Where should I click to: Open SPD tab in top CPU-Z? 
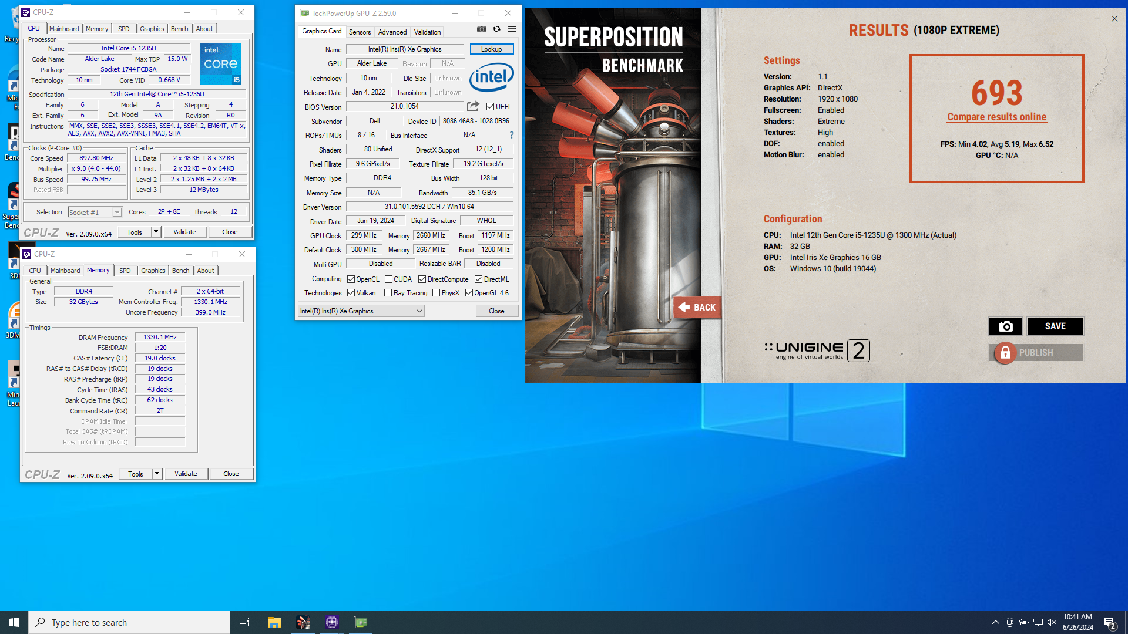click(x=123, y=29)
